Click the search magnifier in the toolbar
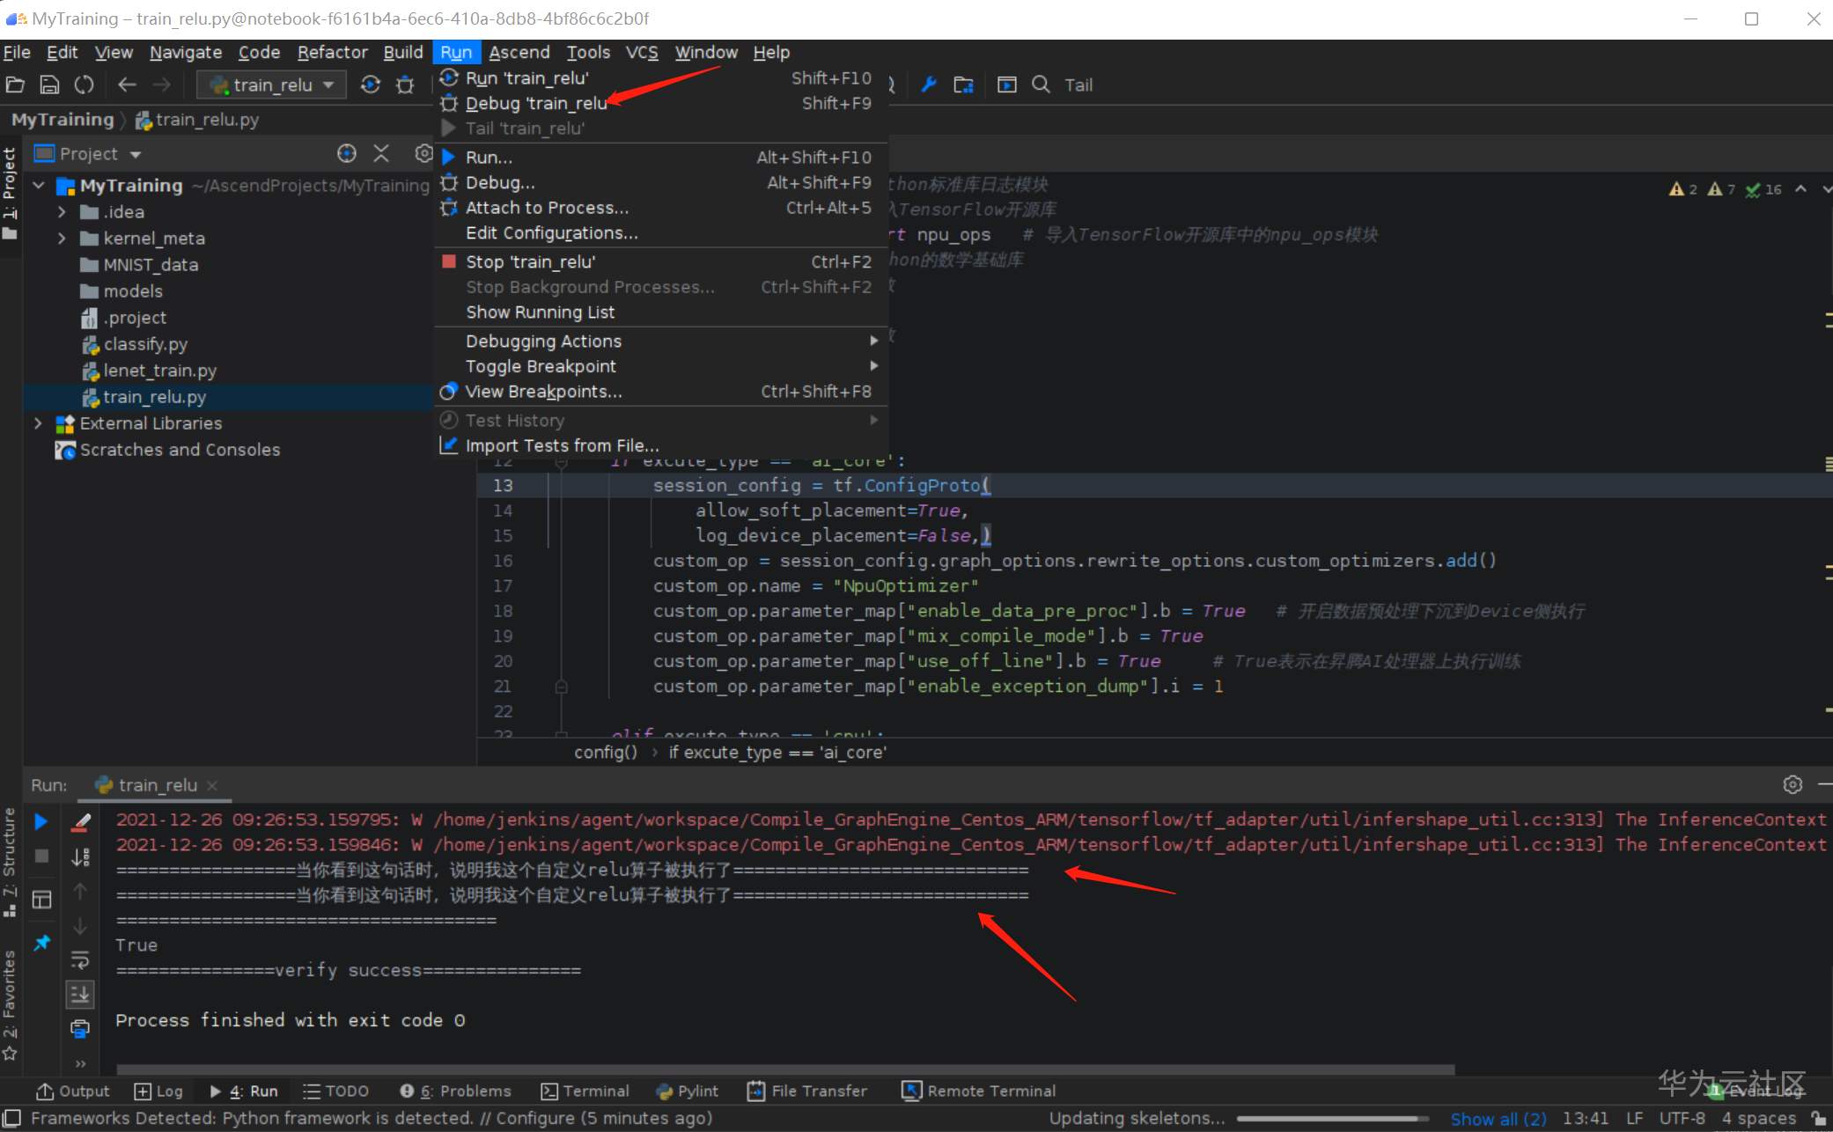This screenshot has width=1833, height=1132. coord(1041,85)
